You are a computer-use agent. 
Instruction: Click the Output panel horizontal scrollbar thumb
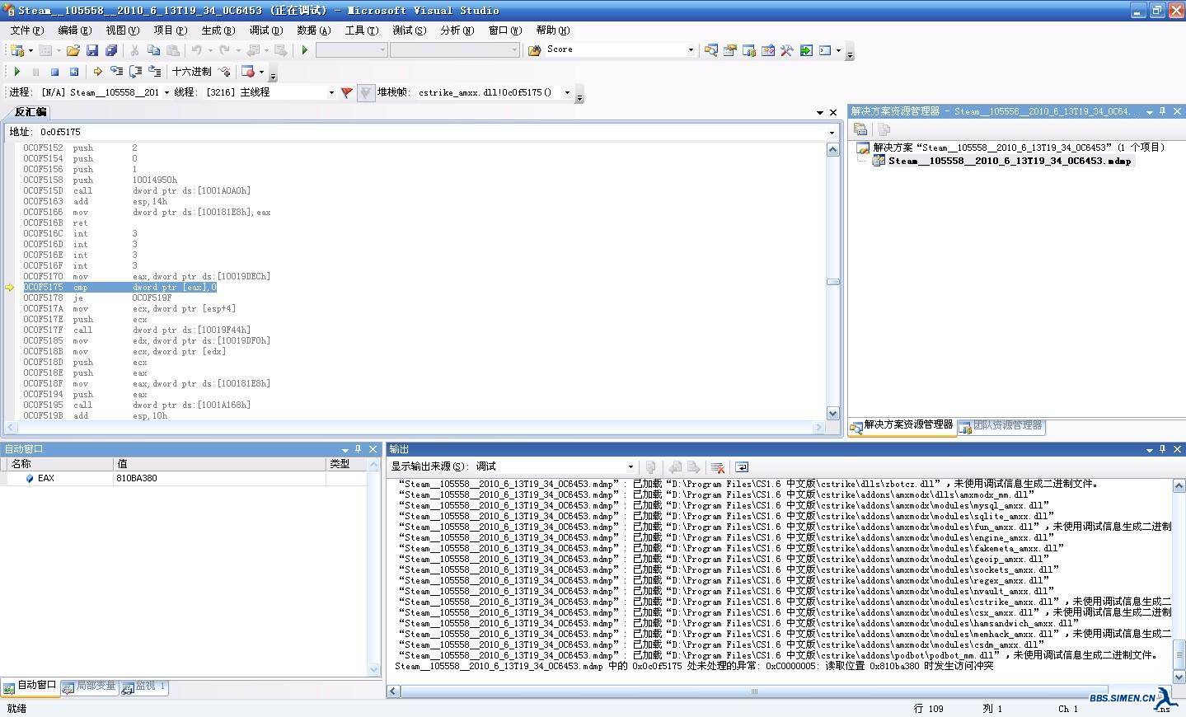tap(754, 691)
